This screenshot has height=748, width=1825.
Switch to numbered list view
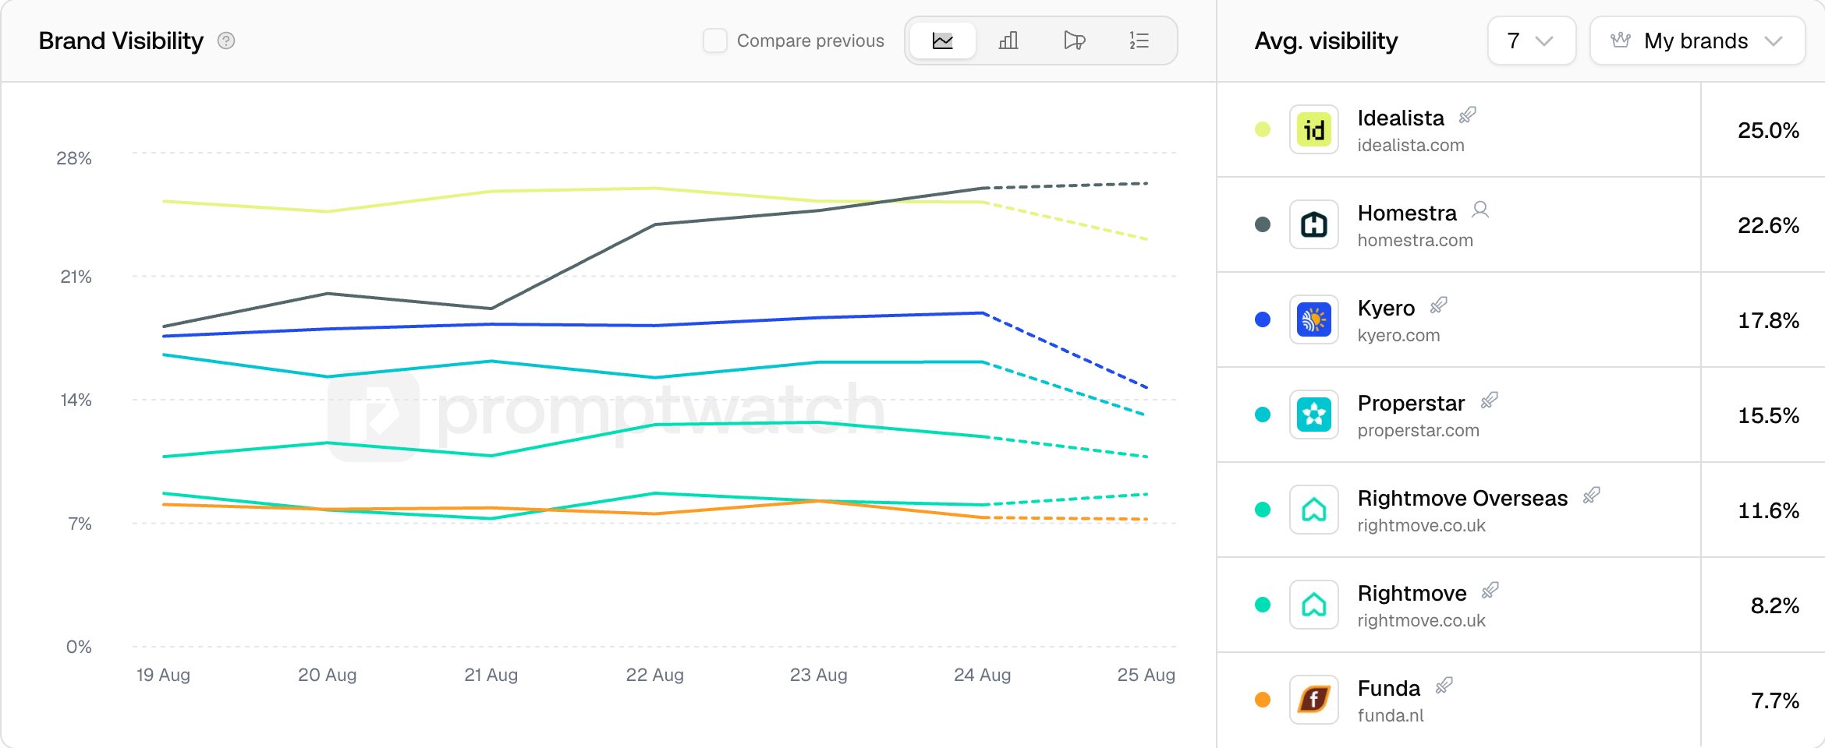[x=1139, y=41]
